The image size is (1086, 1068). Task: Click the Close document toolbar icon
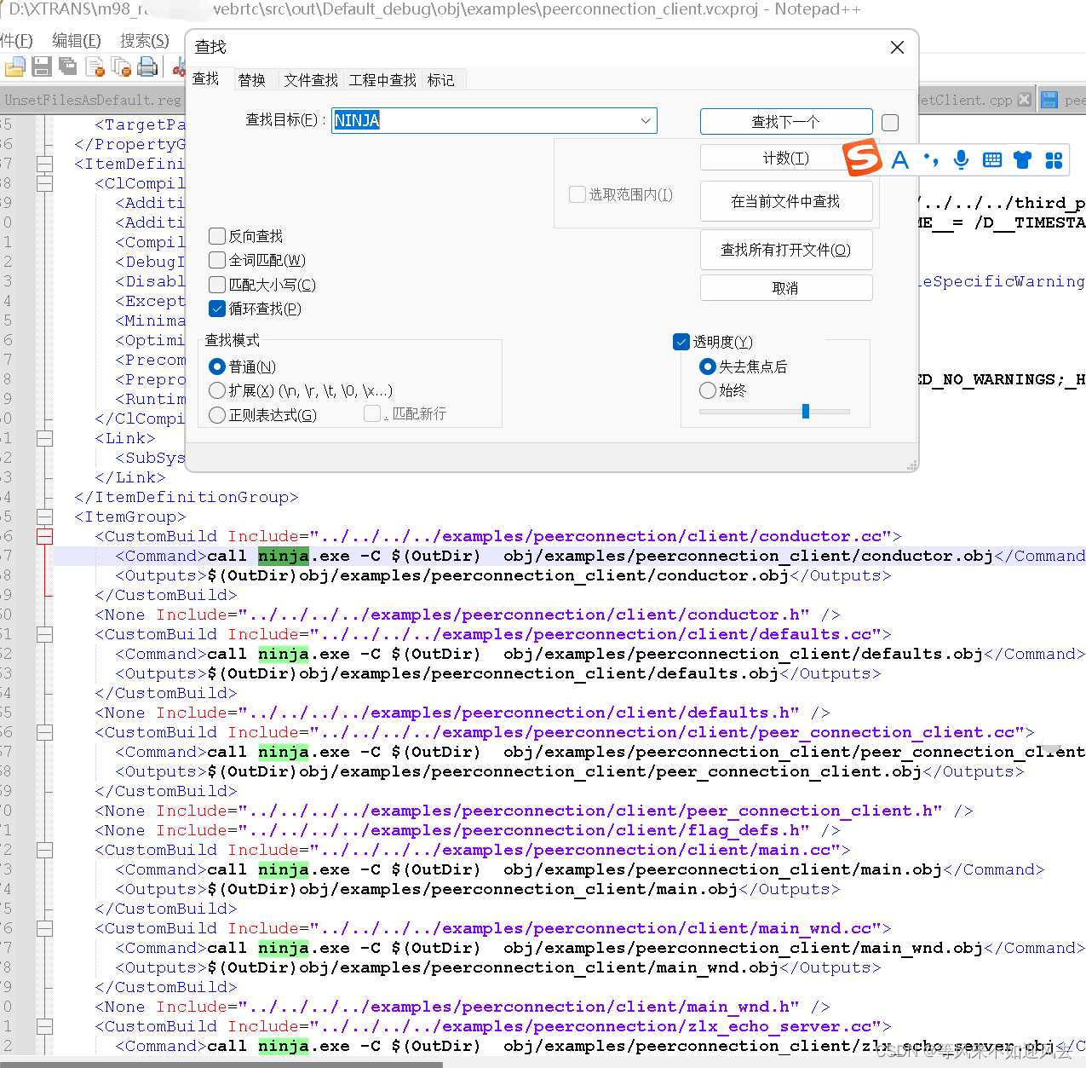(95, 66)
